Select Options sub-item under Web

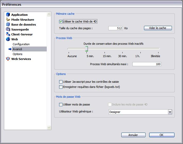click(18, 54)
